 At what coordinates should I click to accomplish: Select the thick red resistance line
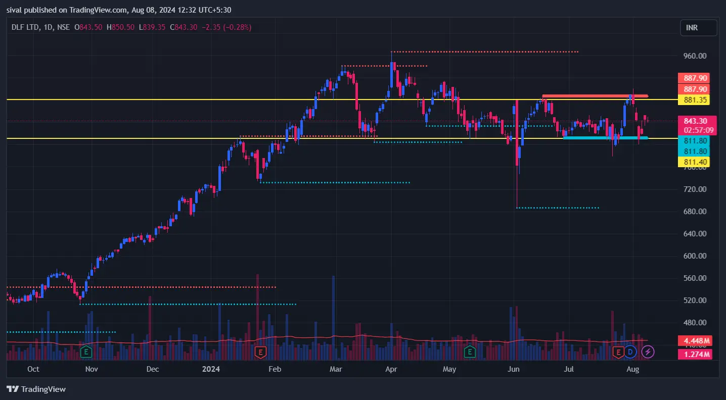(595, 96)
